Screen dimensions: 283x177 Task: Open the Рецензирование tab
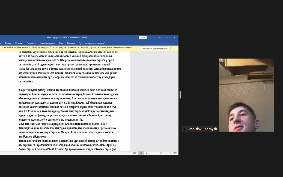point(47,43)
